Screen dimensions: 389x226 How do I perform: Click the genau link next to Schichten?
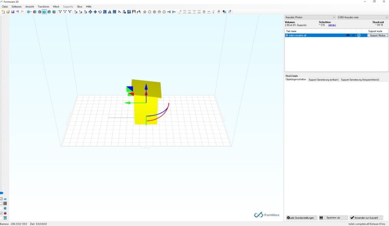coord(332,25)
